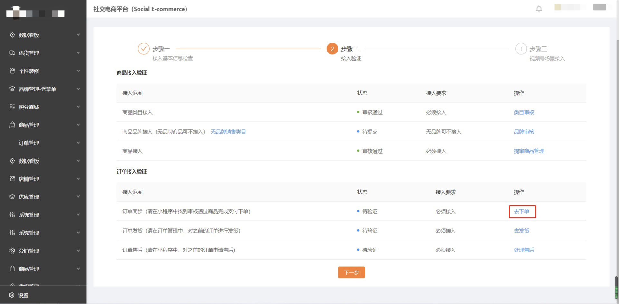Click the 订单发货 row description
Image resolution: width=619 pixels, height=304 pixels.
(x=181, y=231)
